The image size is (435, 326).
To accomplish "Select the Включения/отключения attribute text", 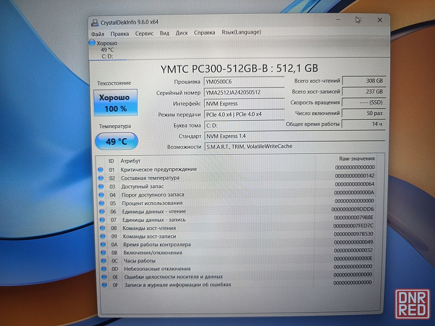I will [x=153, y=253].
